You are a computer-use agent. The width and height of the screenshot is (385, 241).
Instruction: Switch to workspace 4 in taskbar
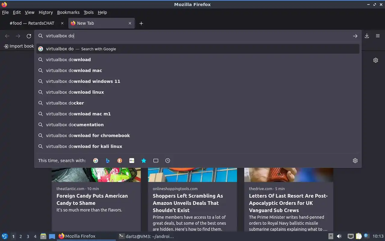(x=35, y=236)
